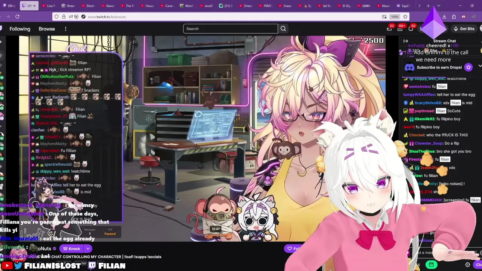Click username ScaryStrixx88 in chat

(427, 103)
